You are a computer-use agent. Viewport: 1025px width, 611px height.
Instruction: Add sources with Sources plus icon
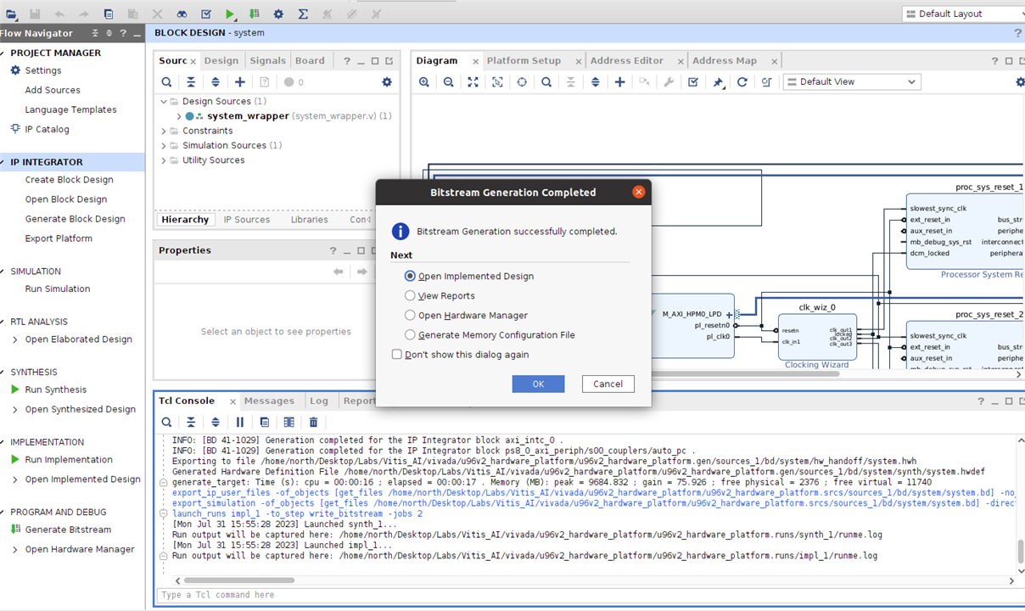[x=240, y=82]
